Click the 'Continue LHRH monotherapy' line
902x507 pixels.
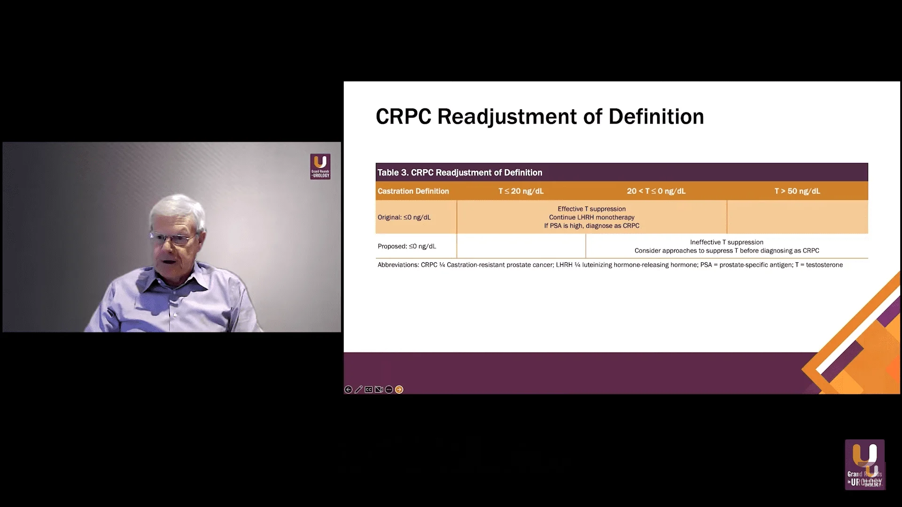[x=591, y=217]
